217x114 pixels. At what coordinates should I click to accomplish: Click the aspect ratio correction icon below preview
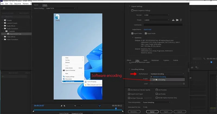100,106
